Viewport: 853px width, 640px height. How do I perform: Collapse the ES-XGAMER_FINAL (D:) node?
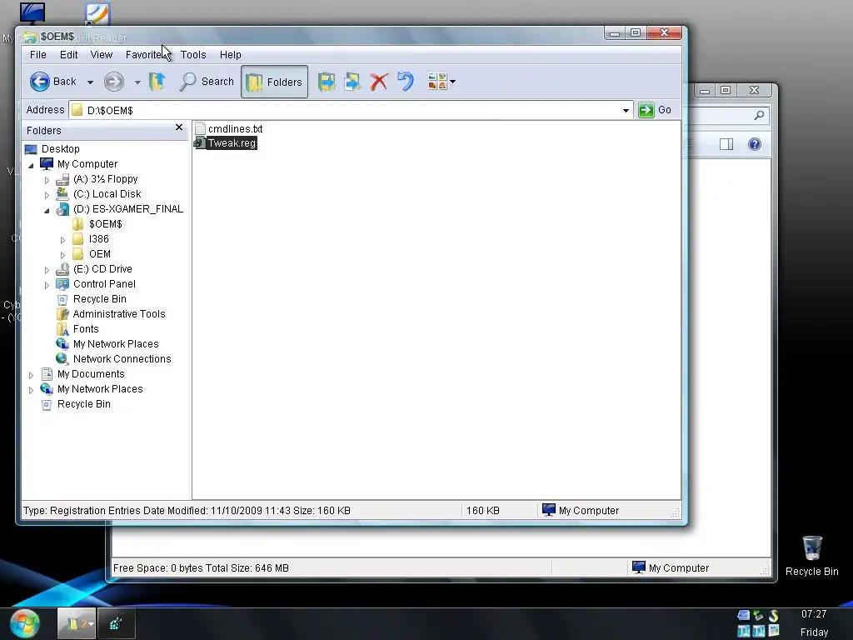coord(47,210)
